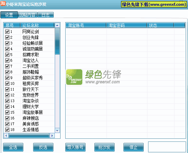
Task: Toggle checkbox for 诚信防骗居
Action: click(7, 49)
